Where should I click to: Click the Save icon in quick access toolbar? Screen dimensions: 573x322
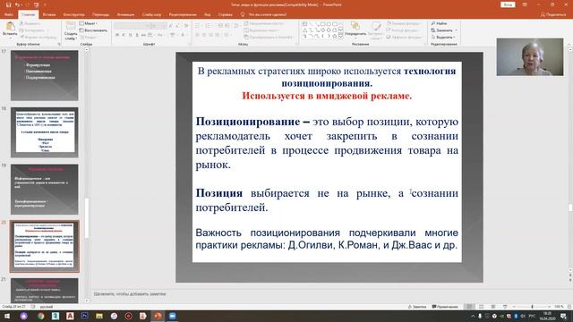pyautogui.click(x=8, y=4)
